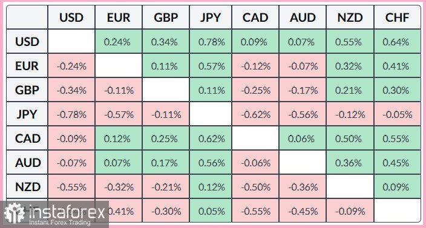
Task: Select the EUR column header
Action: [119, 17]
